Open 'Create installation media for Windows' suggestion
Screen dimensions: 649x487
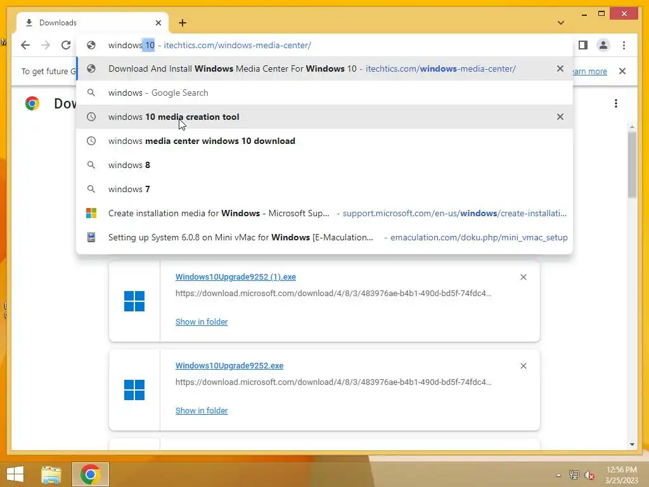coord(324,213)
